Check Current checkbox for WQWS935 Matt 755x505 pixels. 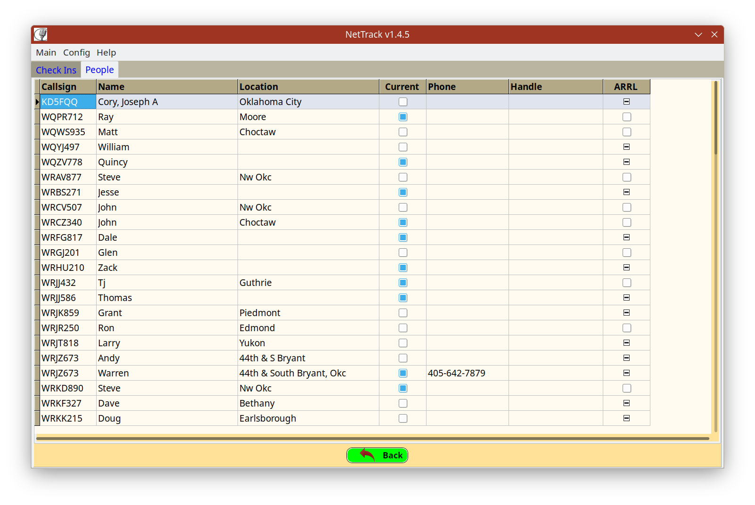[403, 132]
